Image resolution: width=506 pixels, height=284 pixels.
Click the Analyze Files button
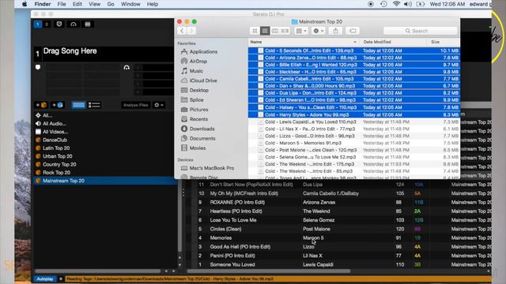coord(135,105)
